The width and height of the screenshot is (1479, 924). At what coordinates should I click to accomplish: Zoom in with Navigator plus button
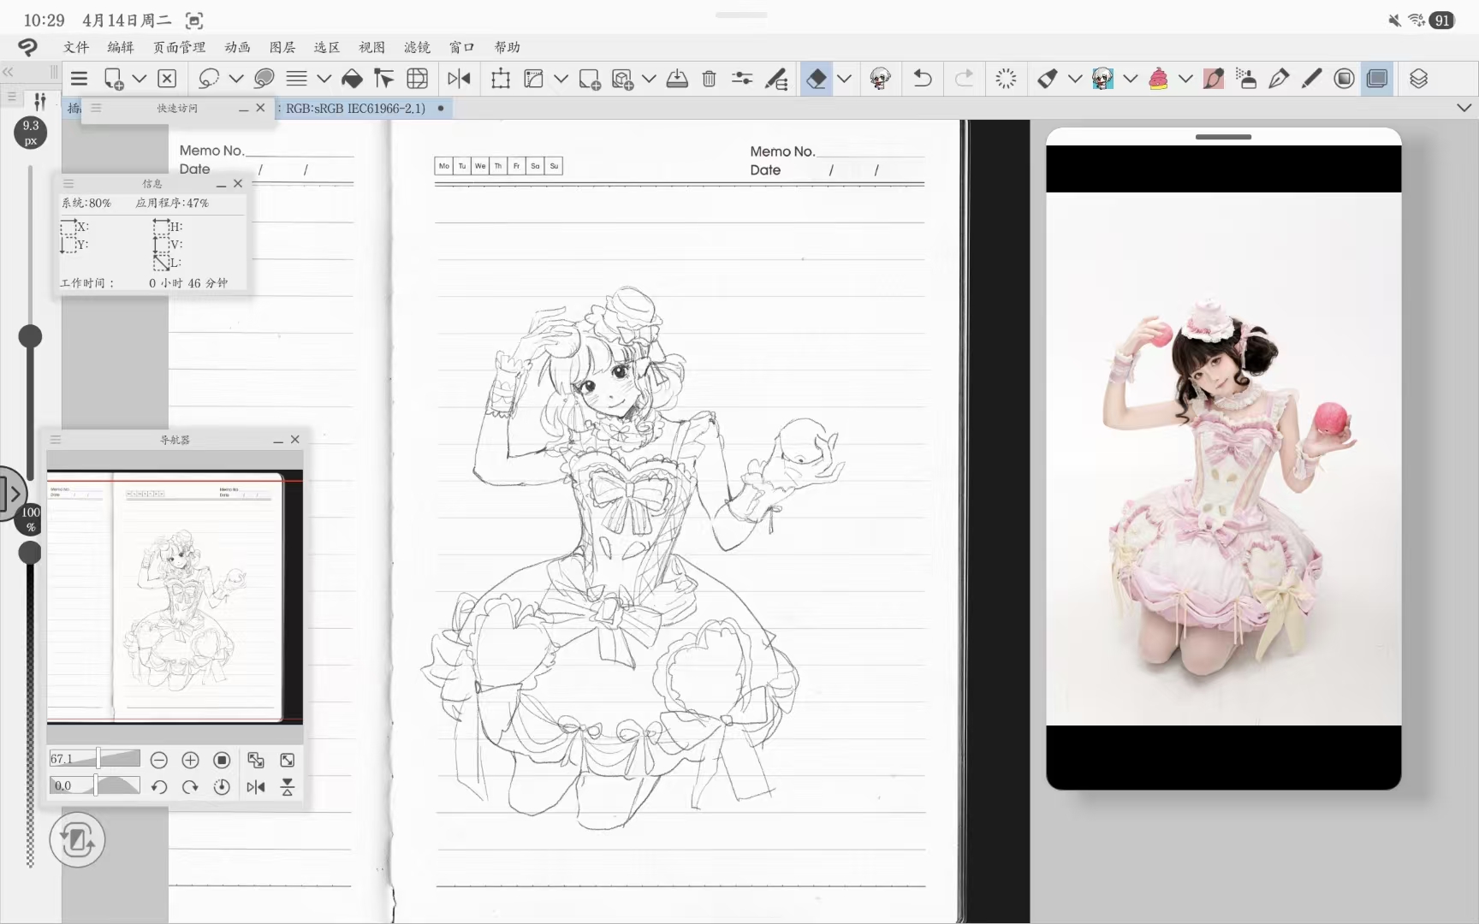[190, 760]
